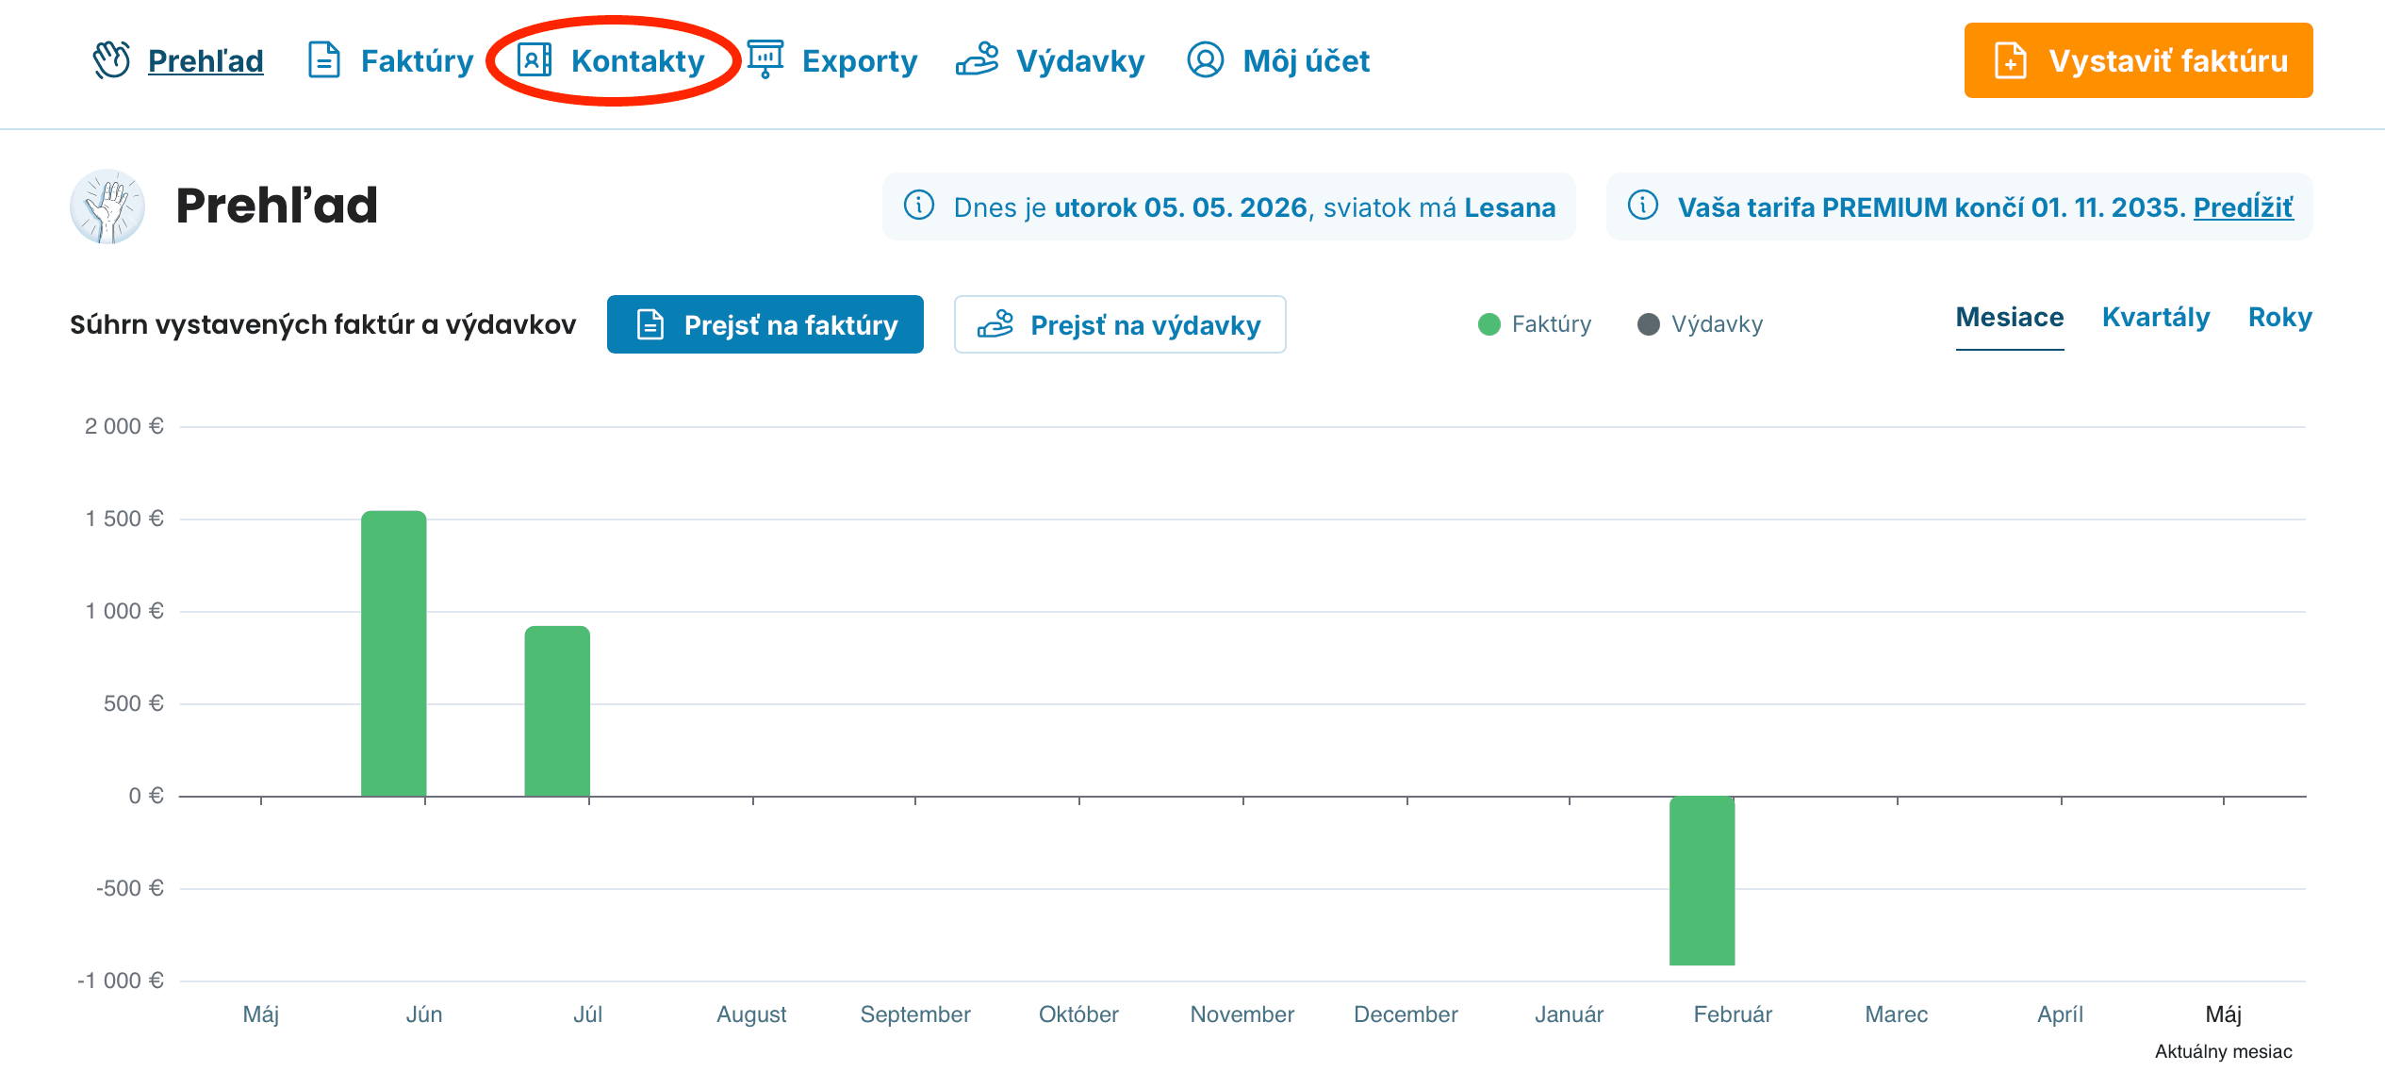Toggle the Výdavky legend series
The height and width of the screenshot is (1088, 2385).
coord(1701,324)
